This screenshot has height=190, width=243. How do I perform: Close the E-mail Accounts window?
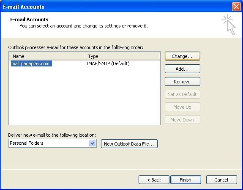coord(236,7)
